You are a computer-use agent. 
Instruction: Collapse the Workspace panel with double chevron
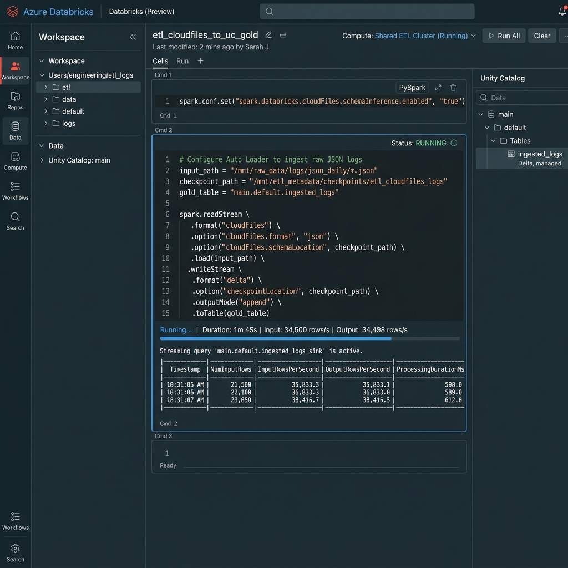(x=133, y=37)
